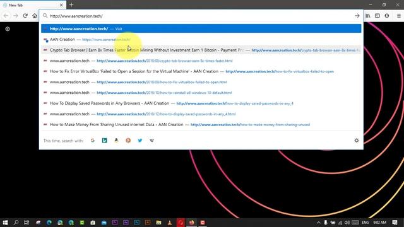
Task: Click the address bar URL field
Action: 201,16
